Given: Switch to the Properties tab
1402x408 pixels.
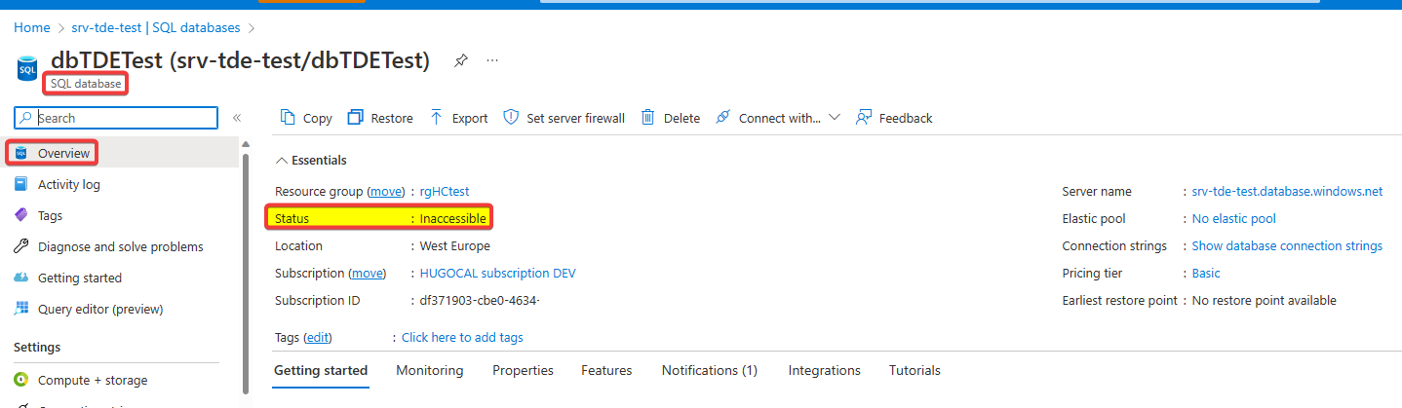Looking at the screenshot, I should pos(523,370).
